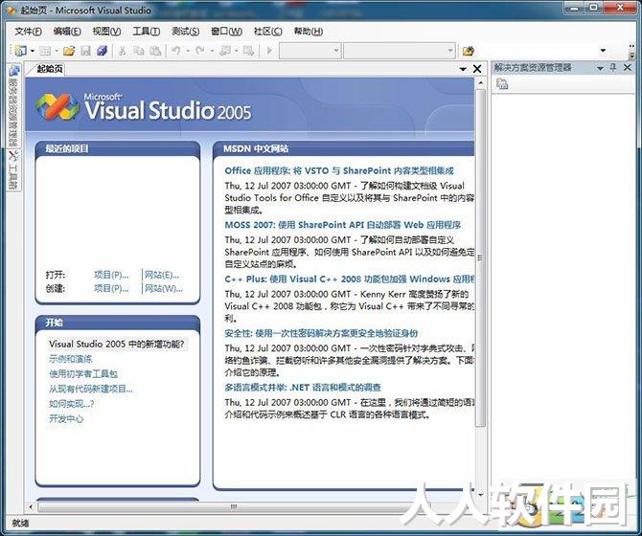This screenshot has width=642, height=536.
Task: Open the 社区(C) menu
Action: point(267,32)
